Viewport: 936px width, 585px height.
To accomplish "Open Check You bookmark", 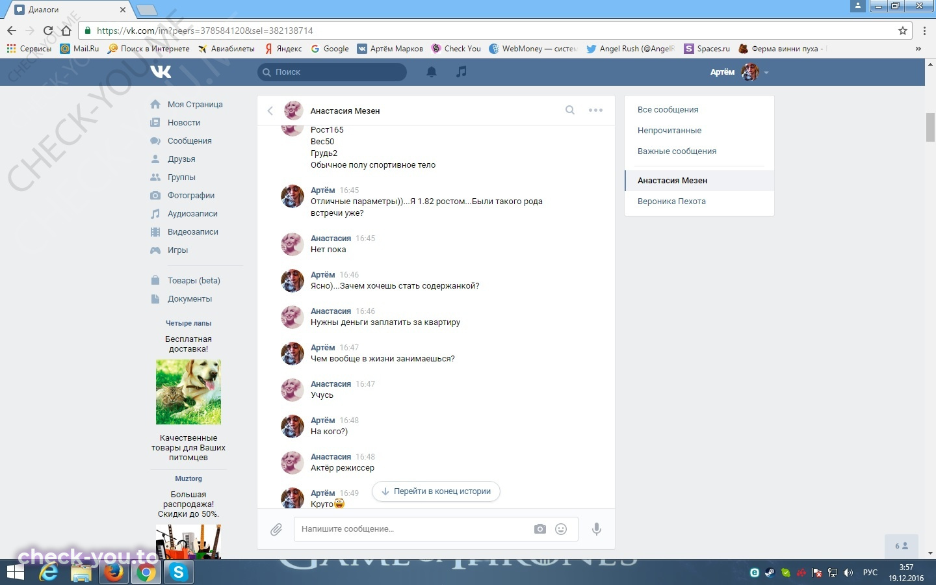I will point(456,49).
